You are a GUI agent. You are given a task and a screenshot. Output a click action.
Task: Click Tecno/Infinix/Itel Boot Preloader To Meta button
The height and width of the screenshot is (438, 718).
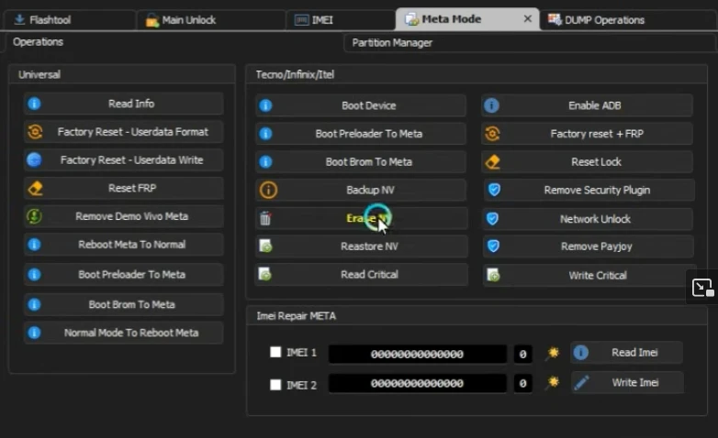click(361, 134)
